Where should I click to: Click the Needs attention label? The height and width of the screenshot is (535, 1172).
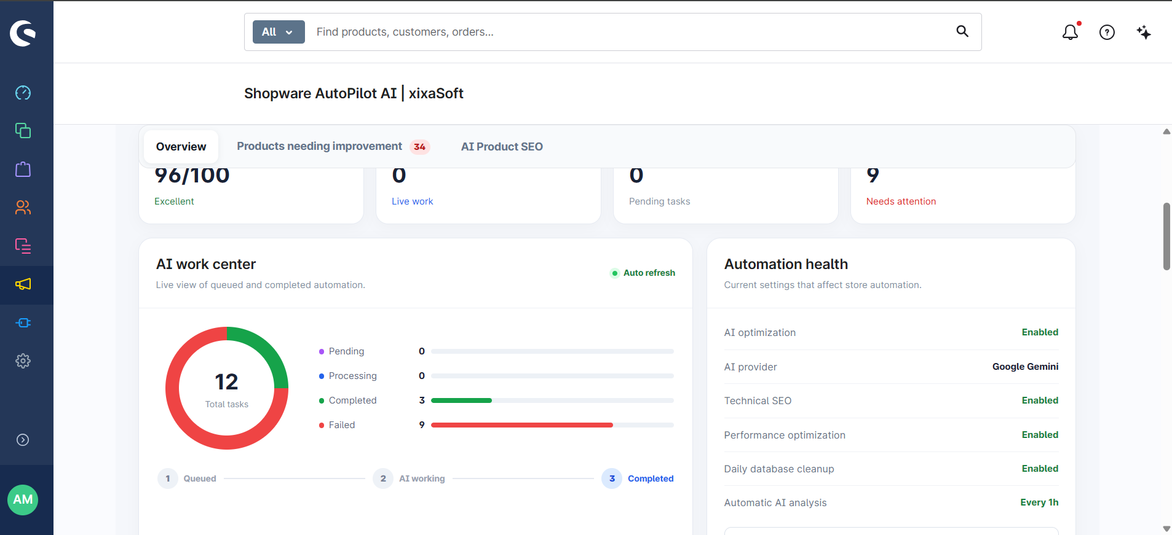pos(901,201)
